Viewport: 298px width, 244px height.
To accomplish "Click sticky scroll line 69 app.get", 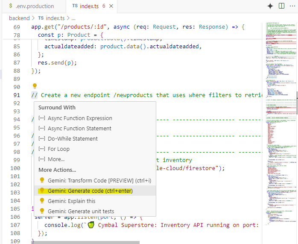I will 138,27.
